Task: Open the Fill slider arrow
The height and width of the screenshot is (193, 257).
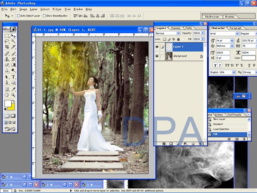Action: pyautogui.click(x=203, y=39)
